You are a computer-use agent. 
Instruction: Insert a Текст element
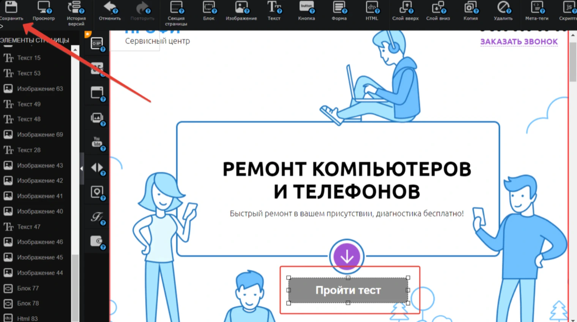(x=274, y=11)
